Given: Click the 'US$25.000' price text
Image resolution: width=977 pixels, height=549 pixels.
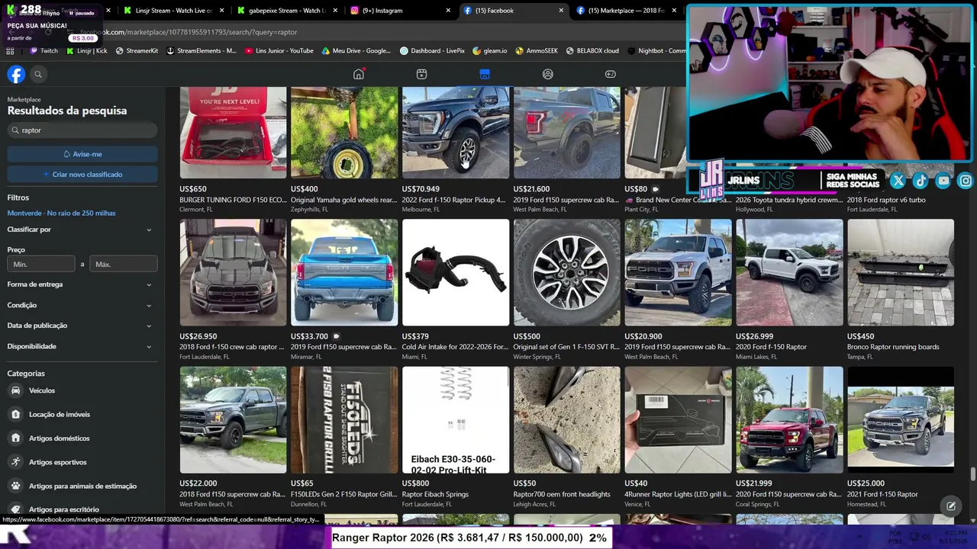Looking at the screenshot, I should (x=866, y=483).
